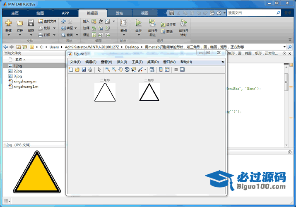Toggle the Edit Plot arrow tool
The height and width of the screenshot is (207, 296).
point(99,70)
